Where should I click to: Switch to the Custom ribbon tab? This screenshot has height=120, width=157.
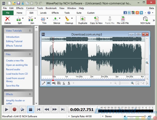tap(91, 13)
